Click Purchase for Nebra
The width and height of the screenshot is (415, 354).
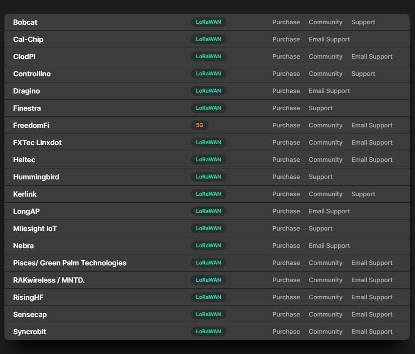click(x=286, y=246)
